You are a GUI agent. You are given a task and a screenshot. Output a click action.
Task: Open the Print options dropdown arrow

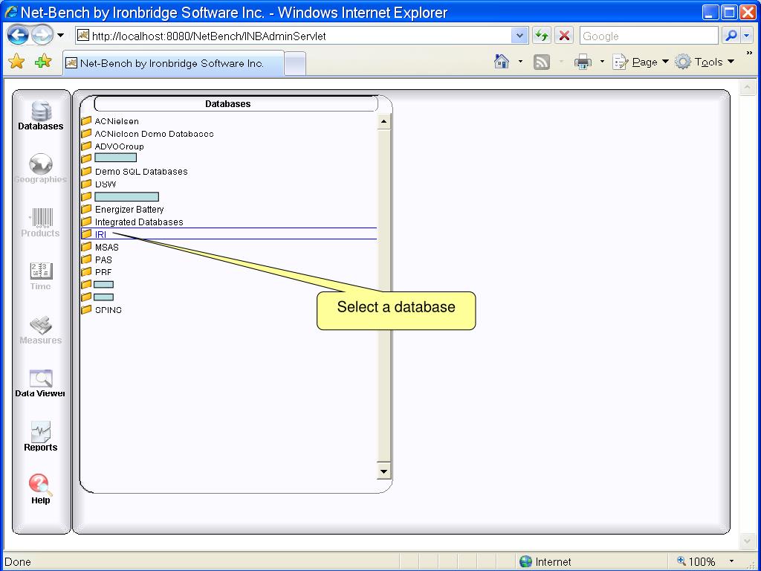[602, 62]
